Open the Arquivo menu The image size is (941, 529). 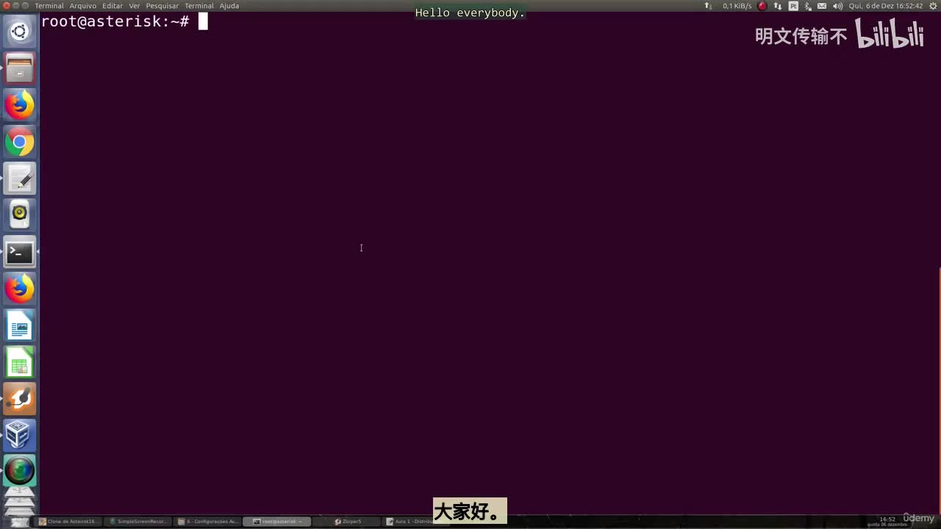(x=83, y=6)
